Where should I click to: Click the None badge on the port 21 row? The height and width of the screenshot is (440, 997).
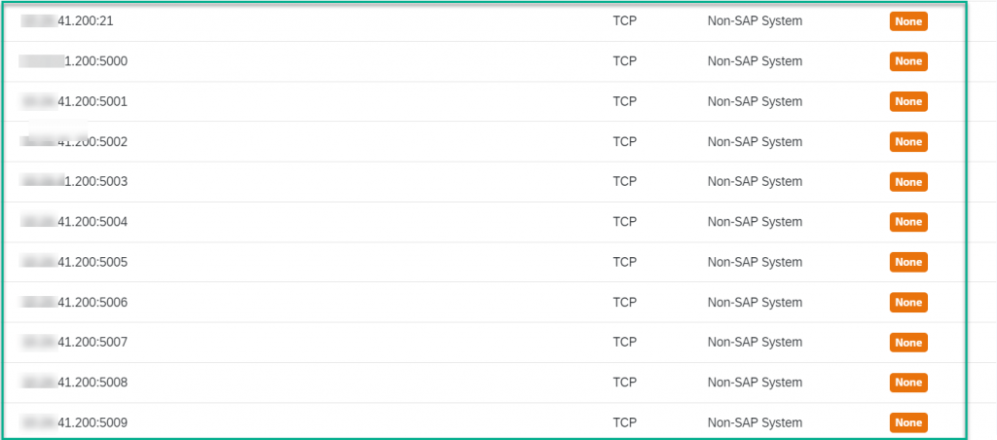point(908,21)
